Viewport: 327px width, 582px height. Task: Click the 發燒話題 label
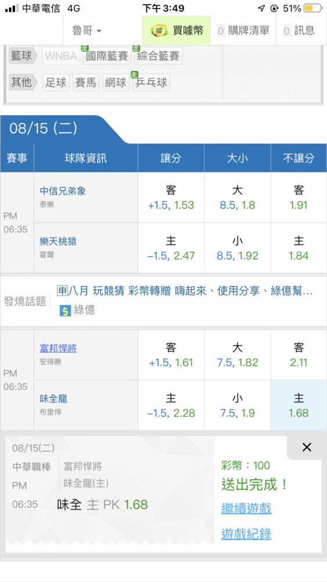25,301
